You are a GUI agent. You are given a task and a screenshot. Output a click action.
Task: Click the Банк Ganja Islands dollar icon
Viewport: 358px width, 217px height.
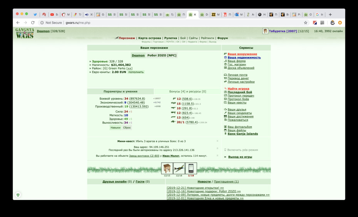coord(225,133)
